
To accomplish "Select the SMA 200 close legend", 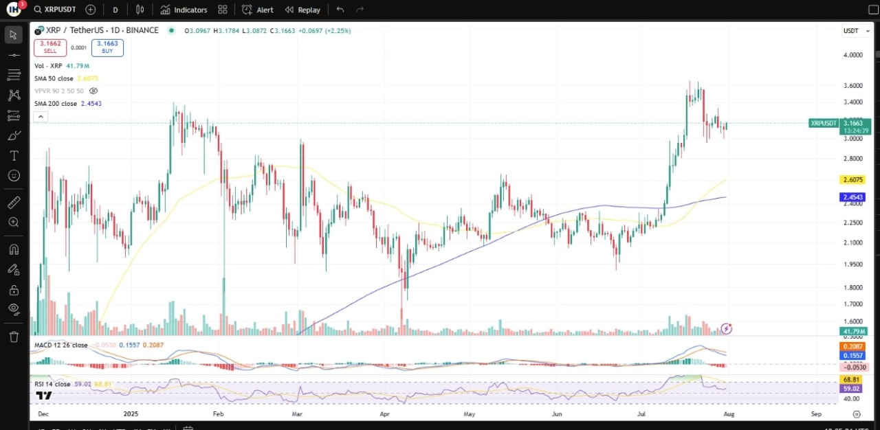I will pyautogui.click(x=56, y=104).
